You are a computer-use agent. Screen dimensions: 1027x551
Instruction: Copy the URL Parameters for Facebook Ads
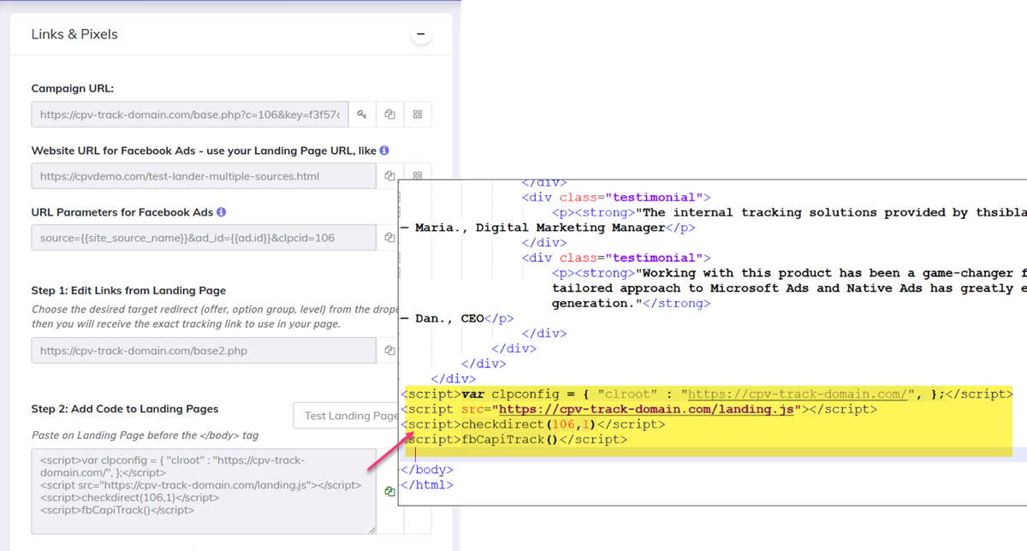389,237
